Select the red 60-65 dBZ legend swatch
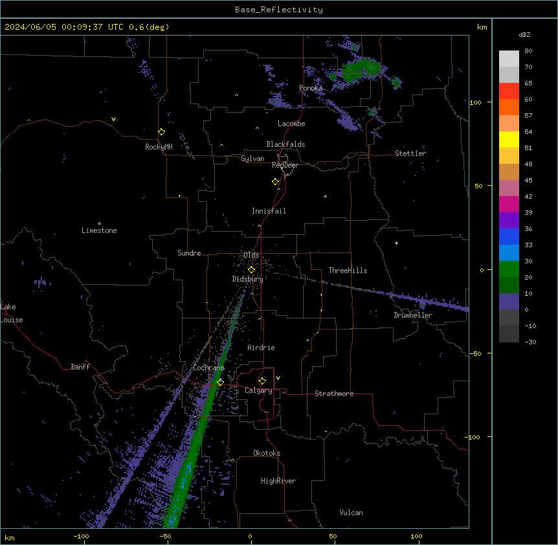The width and height of the screenshot is (558, 545). [509, 91]
